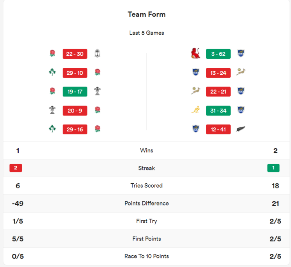Open the 31 - 34 match result

pyautogui.click(x=218, y=110)
